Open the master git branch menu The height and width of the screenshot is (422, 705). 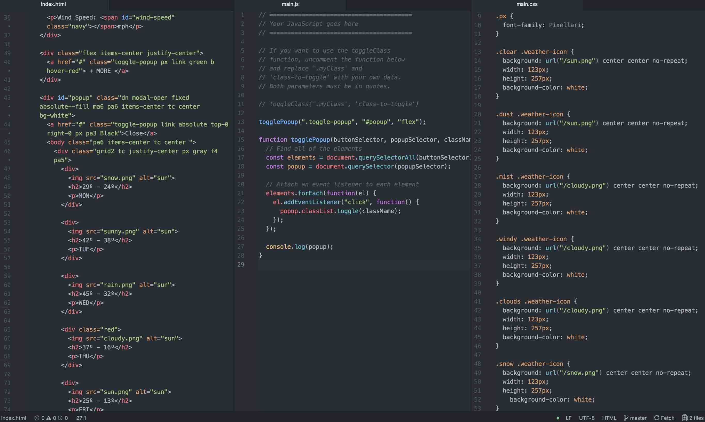[x=635, y=418]
